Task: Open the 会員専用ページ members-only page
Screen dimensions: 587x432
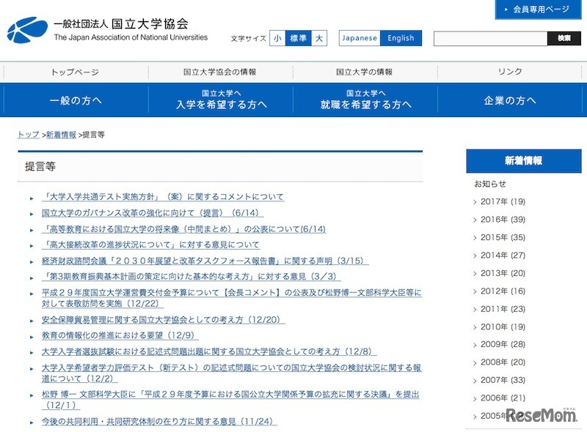Action: 541,10
